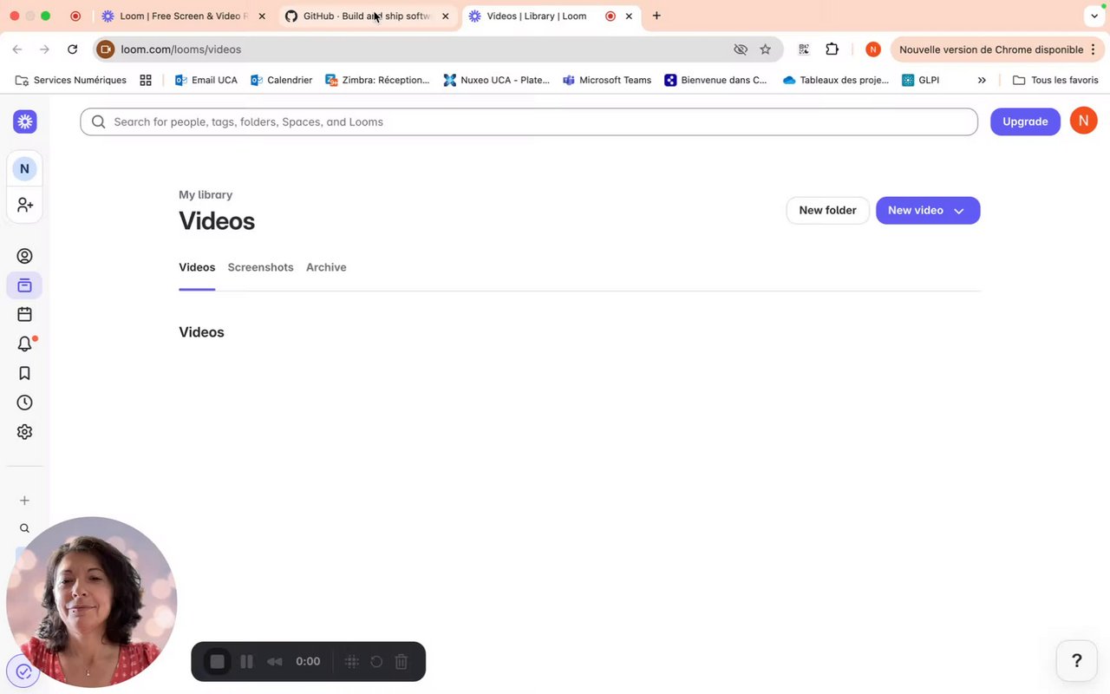1110x694 pixels.
Task: Click the Loom search input field
Action: [x=529, y=121]
